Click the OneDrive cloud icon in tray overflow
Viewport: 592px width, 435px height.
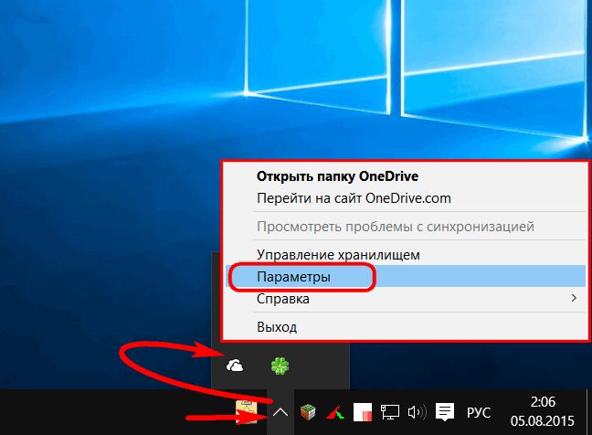point(236,366)
